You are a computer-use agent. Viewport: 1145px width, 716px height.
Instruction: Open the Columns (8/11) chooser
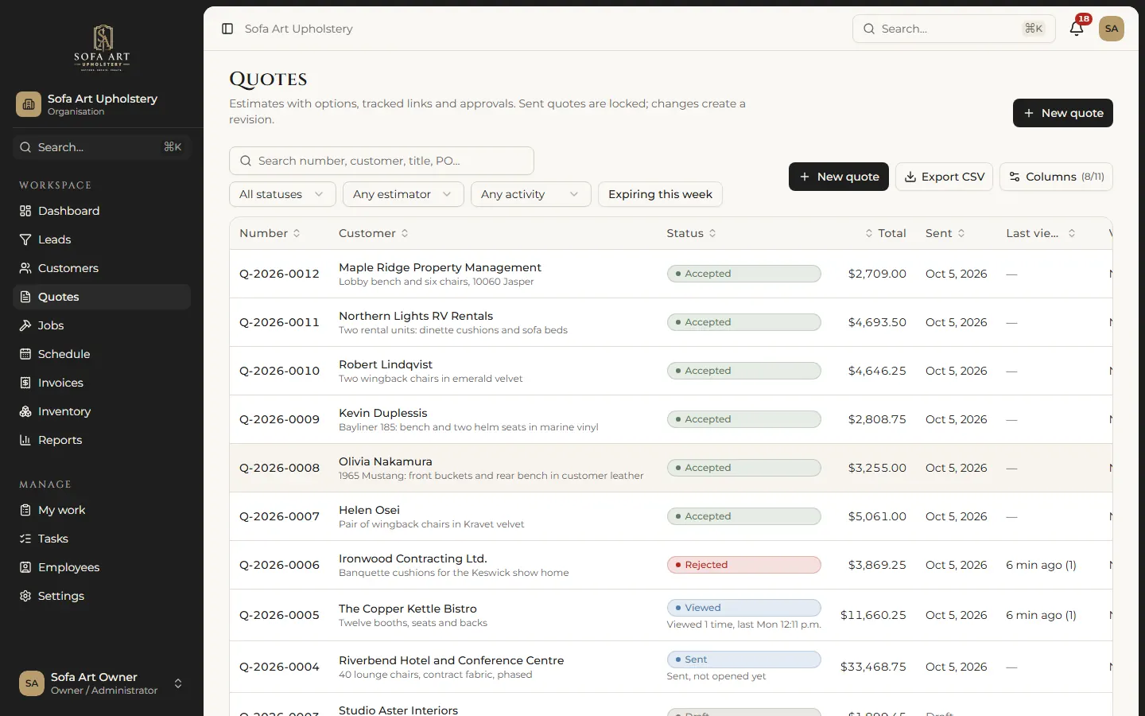click(1056, 177)
